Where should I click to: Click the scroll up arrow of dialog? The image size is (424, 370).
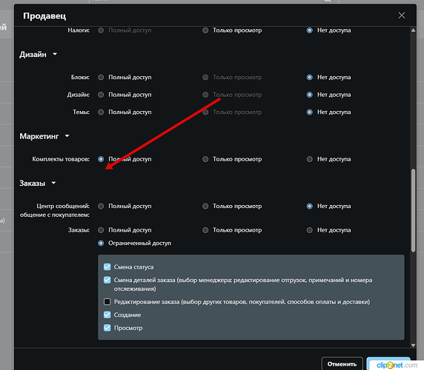[x=413, y=30]
